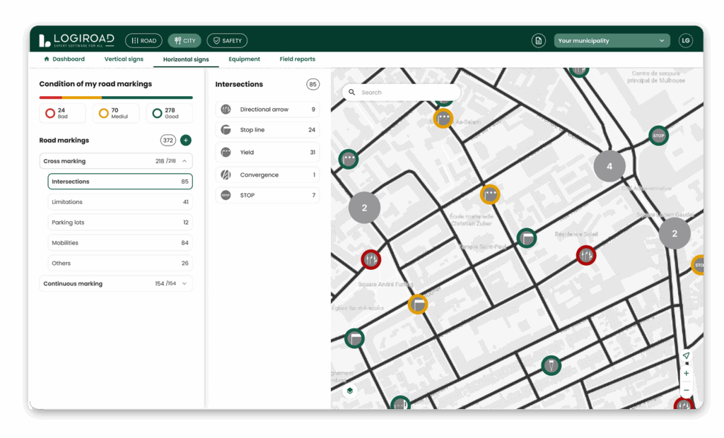
Task: Click the document icon in the header
Action: (539, 41)
